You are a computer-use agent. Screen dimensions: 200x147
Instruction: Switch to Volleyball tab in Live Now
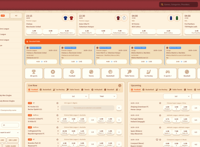pyautogui.click(x=97, y=90)
